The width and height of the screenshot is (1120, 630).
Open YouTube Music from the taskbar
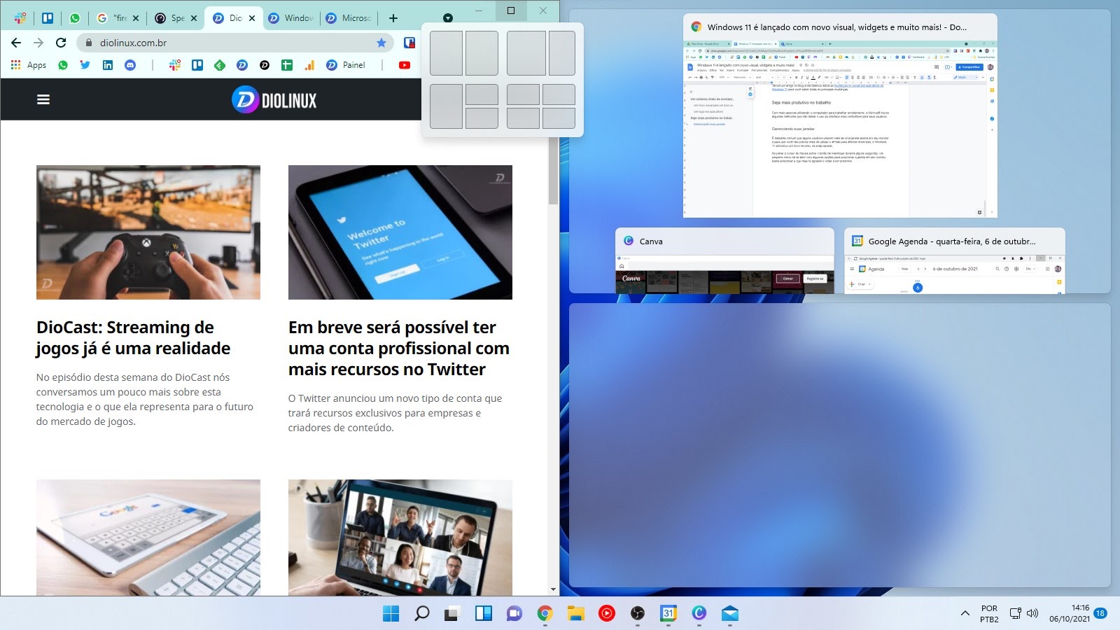point(605,615)
